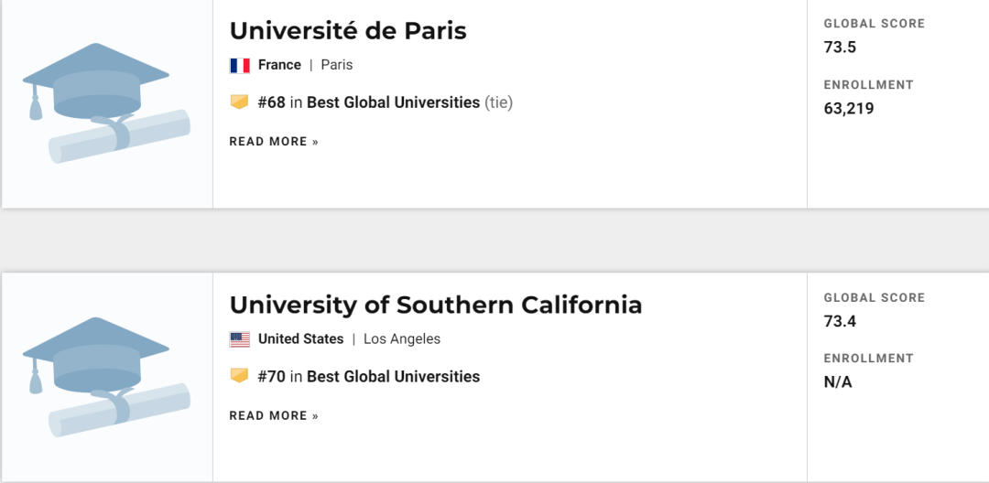This screenshot has width=989, height=483.
Task: Click the gold badge icon beside #70
Action: point(239,376)
